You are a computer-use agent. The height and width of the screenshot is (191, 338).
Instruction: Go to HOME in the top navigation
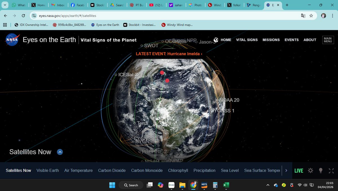pos(226,40)
